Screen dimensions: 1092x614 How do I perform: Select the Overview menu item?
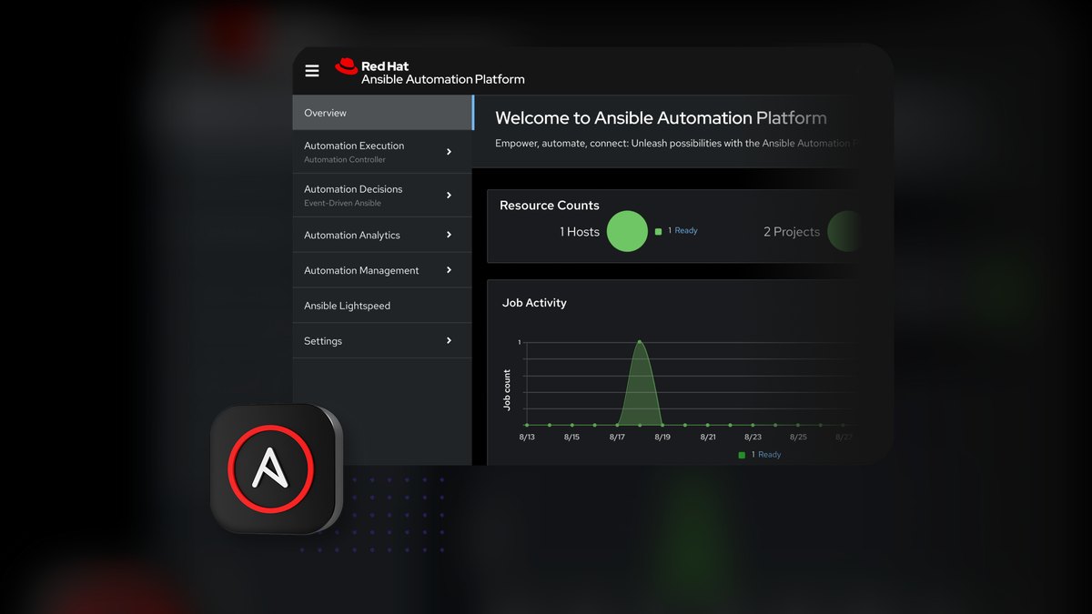(x=382, y=113)
